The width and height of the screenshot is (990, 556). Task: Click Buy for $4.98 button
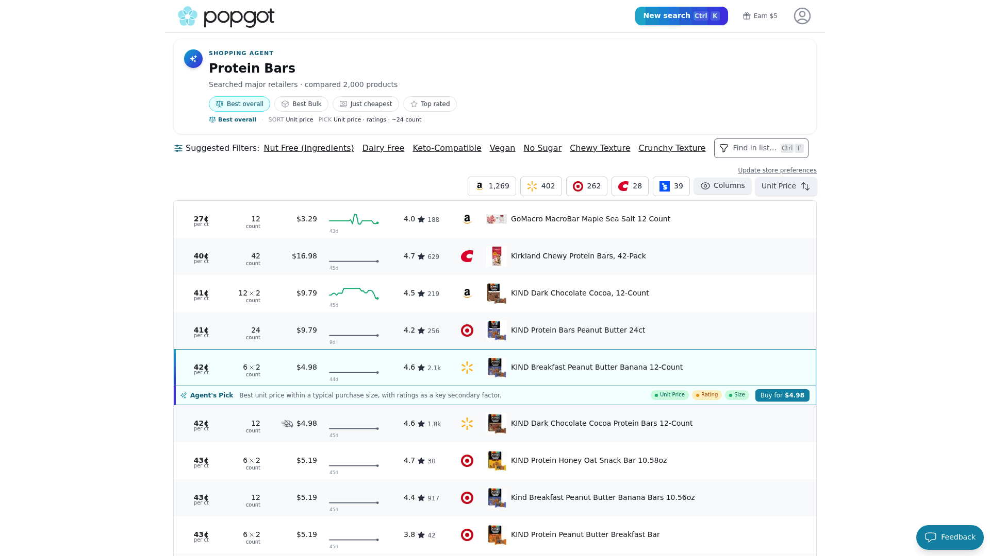point(782,395)
